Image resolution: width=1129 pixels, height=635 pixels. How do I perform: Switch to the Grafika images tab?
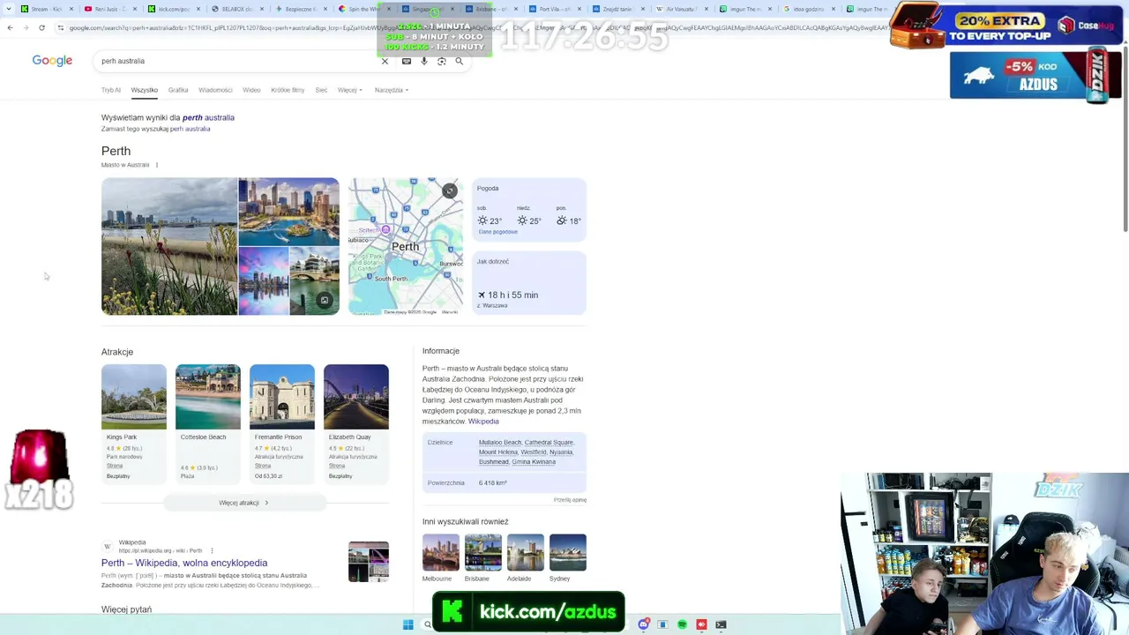(x=178, y=90)
